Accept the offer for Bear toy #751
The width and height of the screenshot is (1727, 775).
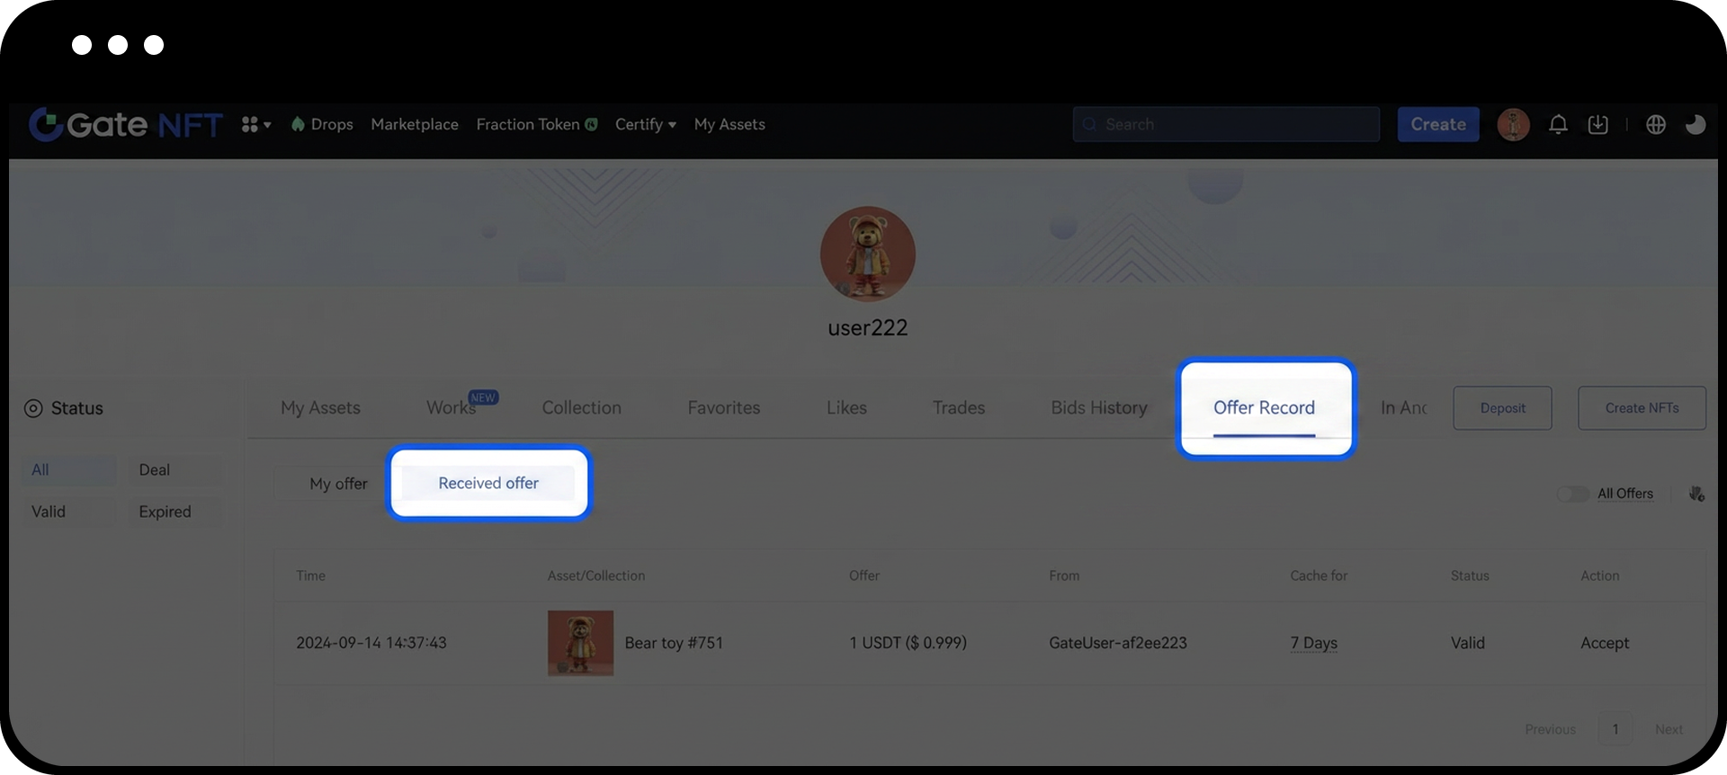click(x=1604, y=643)
